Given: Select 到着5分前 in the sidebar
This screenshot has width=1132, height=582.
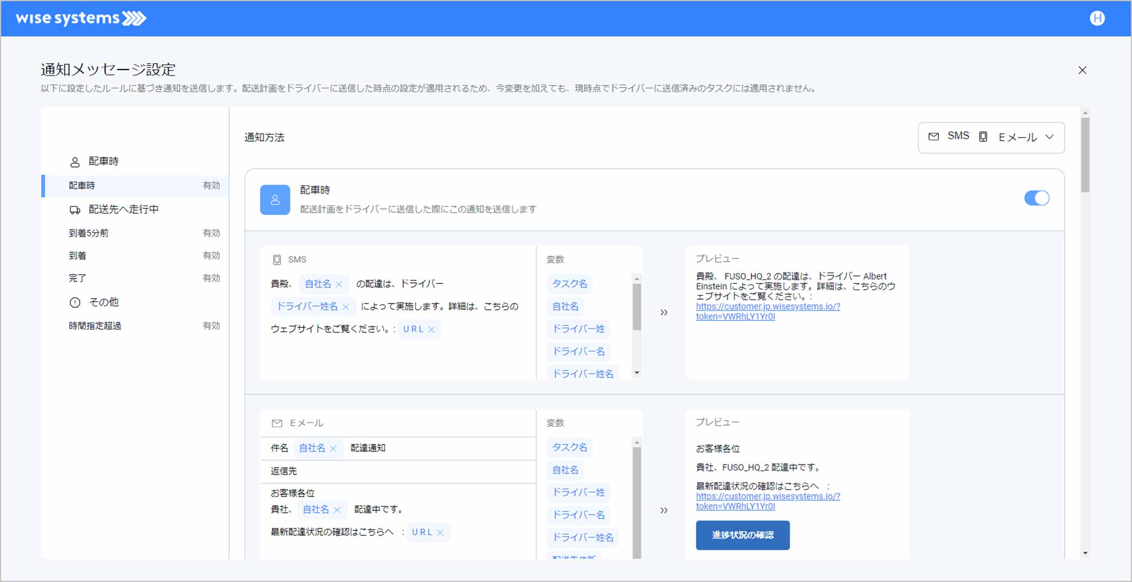Looking at the screenshot, I should [x=89, y=233].
